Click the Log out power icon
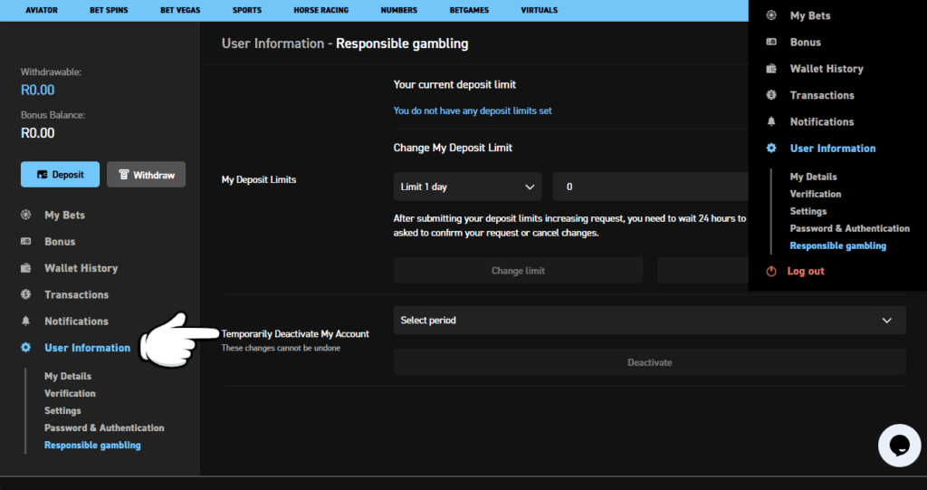 (x=771, y=271)
